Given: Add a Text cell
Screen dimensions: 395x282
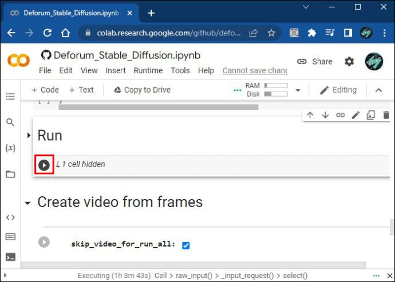Looking at the screenshot, I should pyautogui.click(x=81, y=90).
